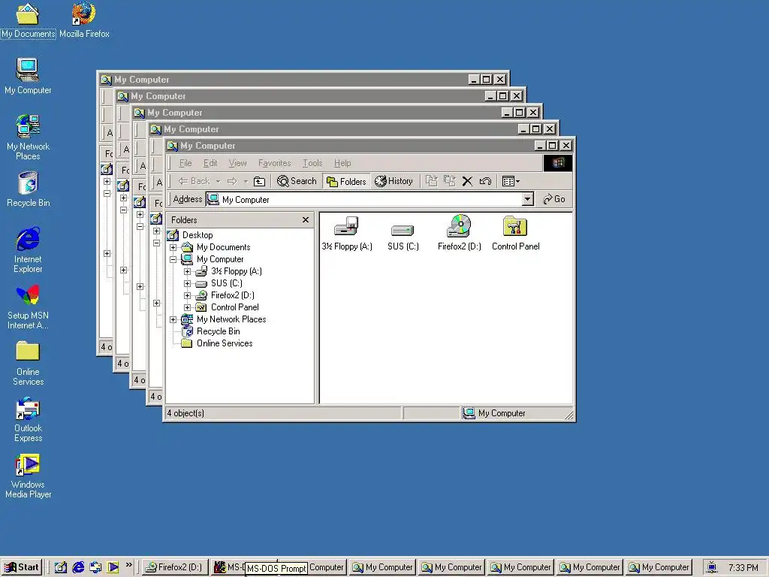
Task: Click the Copy To toolbar icon
Action: click(450, 181)
